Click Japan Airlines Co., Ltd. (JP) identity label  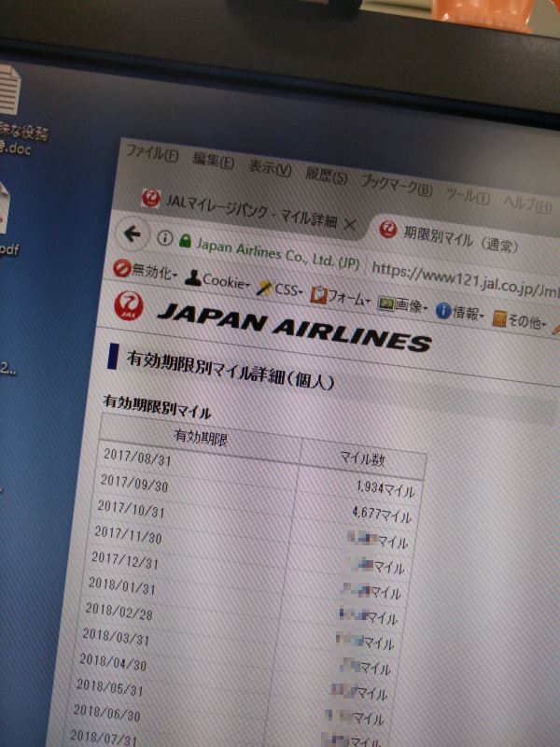click(278, 253)
